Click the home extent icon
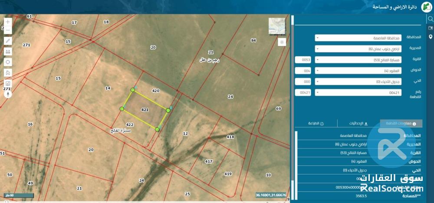 click(8, 73)
